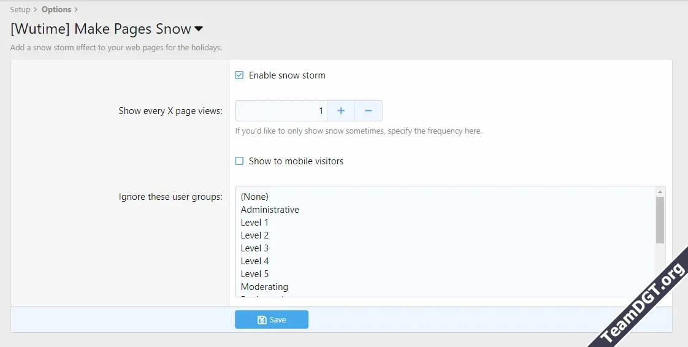Click the plus increment button

(x=341, y=111)
